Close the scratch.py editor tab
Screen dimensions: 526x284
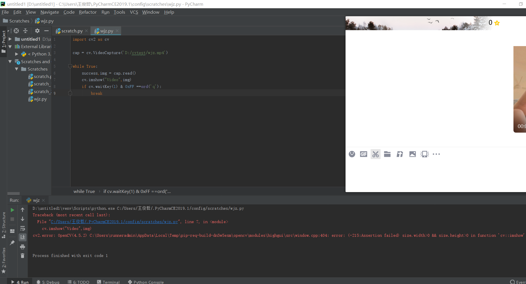[x=86, y=31]
